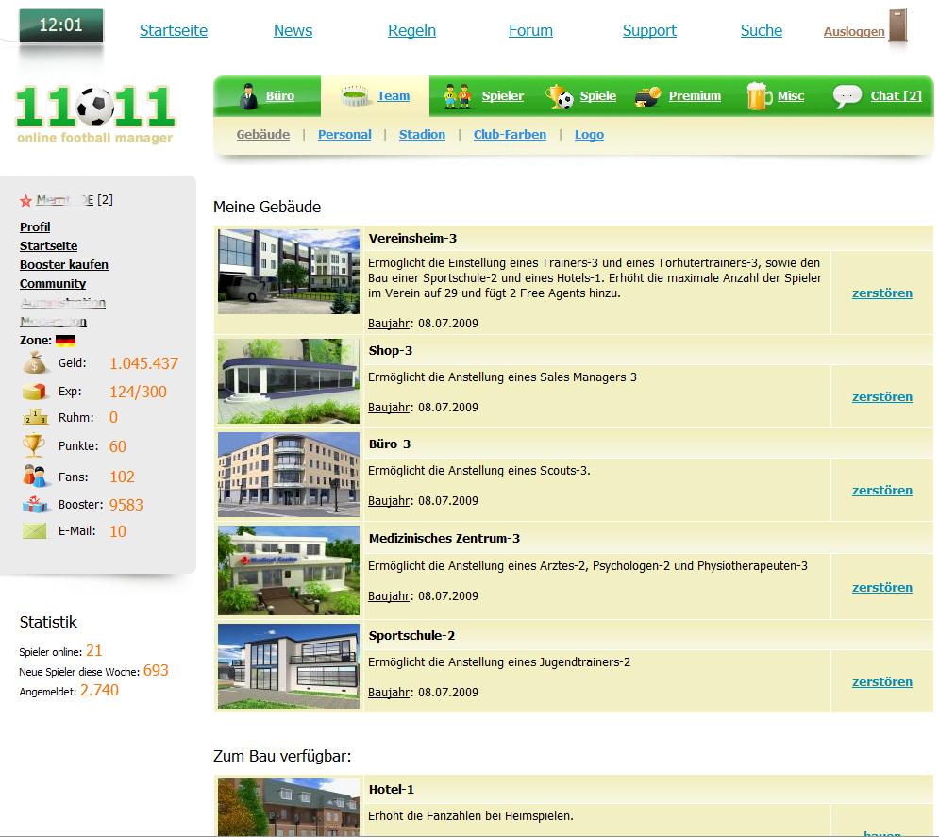Click the trophy and ball Spiele icon
Viewport: 939px width, 837px height.
(x=559, y=96)
